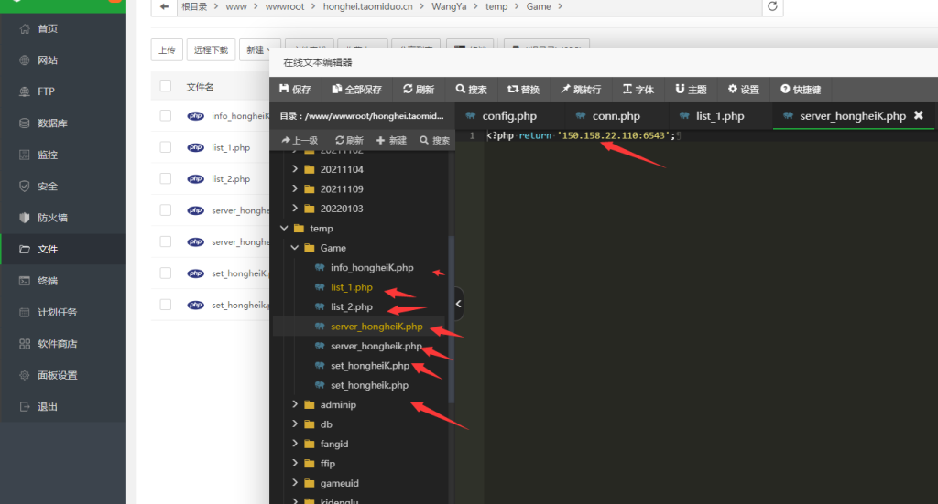Expand the adminip folder in tree
The height and width of the screenshot is (504, 938).
tap(295, 404)
